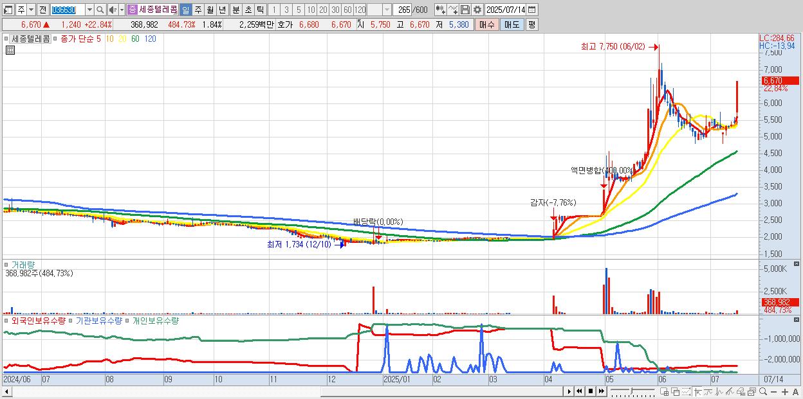803x399 pixels.
Task: Click the multi-chart stack icon left of bottom magnifier
Action: pos(752,391)
